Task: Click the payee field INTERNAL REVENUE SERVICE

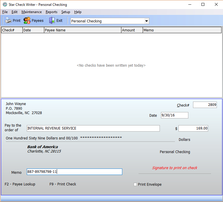Action: point(93,128)
